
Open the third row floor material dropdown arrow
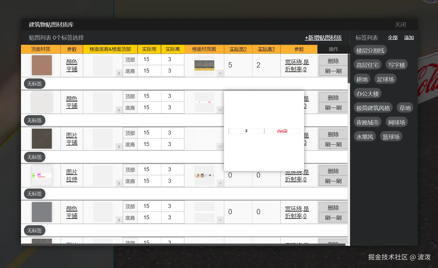(220, 146)
